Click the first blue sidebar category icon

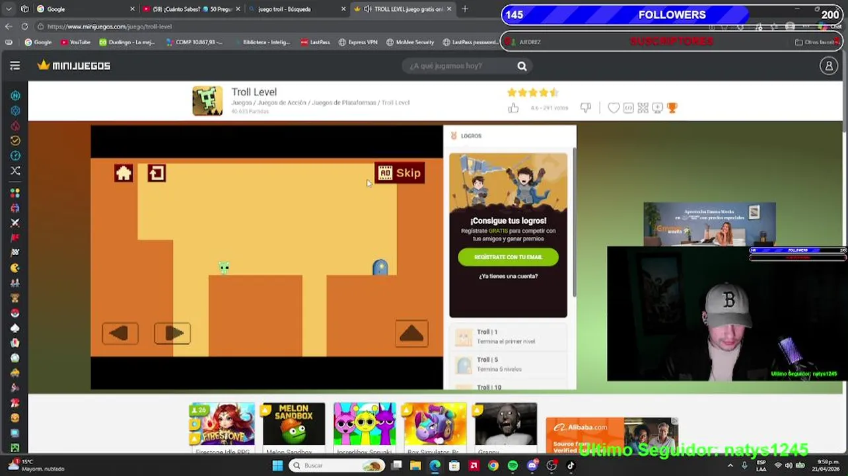click(x=15, y=96)
